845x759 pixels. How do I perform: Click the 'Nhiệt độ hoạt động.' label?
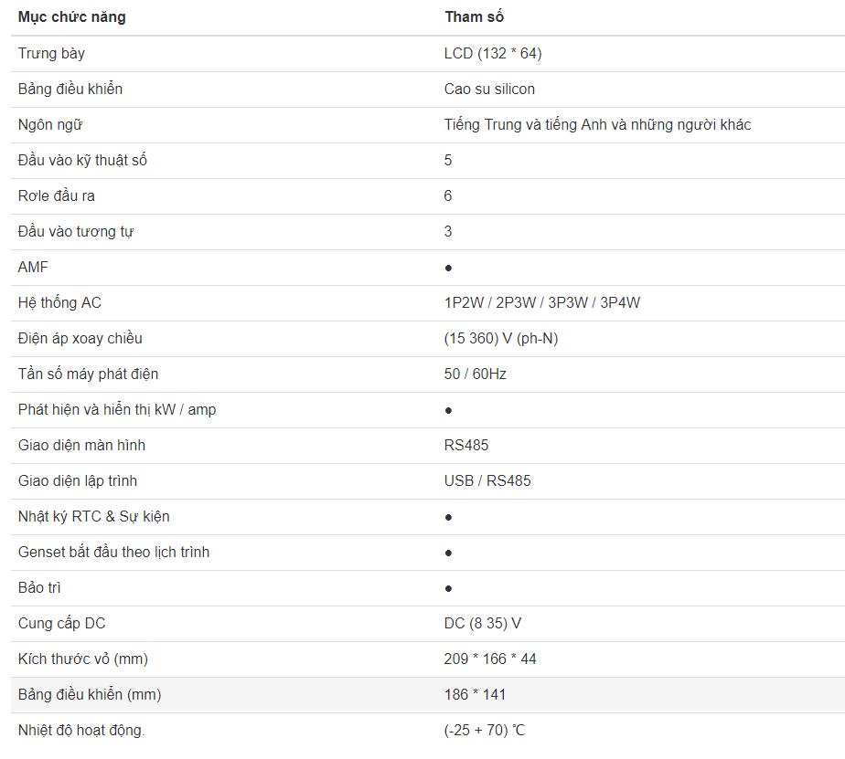[x=81, y=730]
